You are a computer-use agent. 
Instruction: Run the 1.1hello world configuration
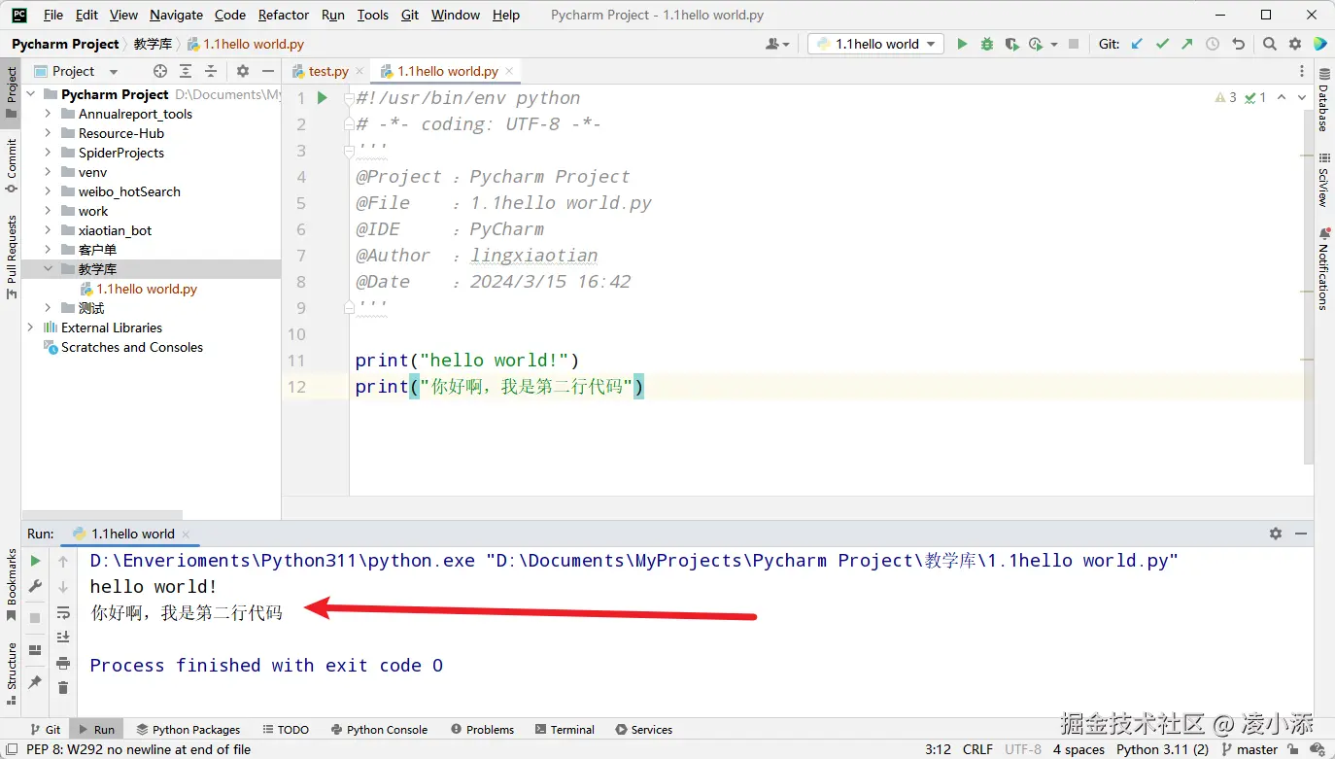click(x=962, y=44)
